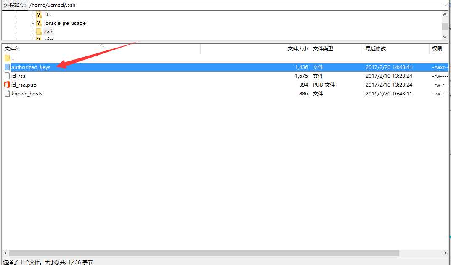451x265 pixels.
Task: Click the file list horizontal scrollbar thumb
Action: point(204,253)
